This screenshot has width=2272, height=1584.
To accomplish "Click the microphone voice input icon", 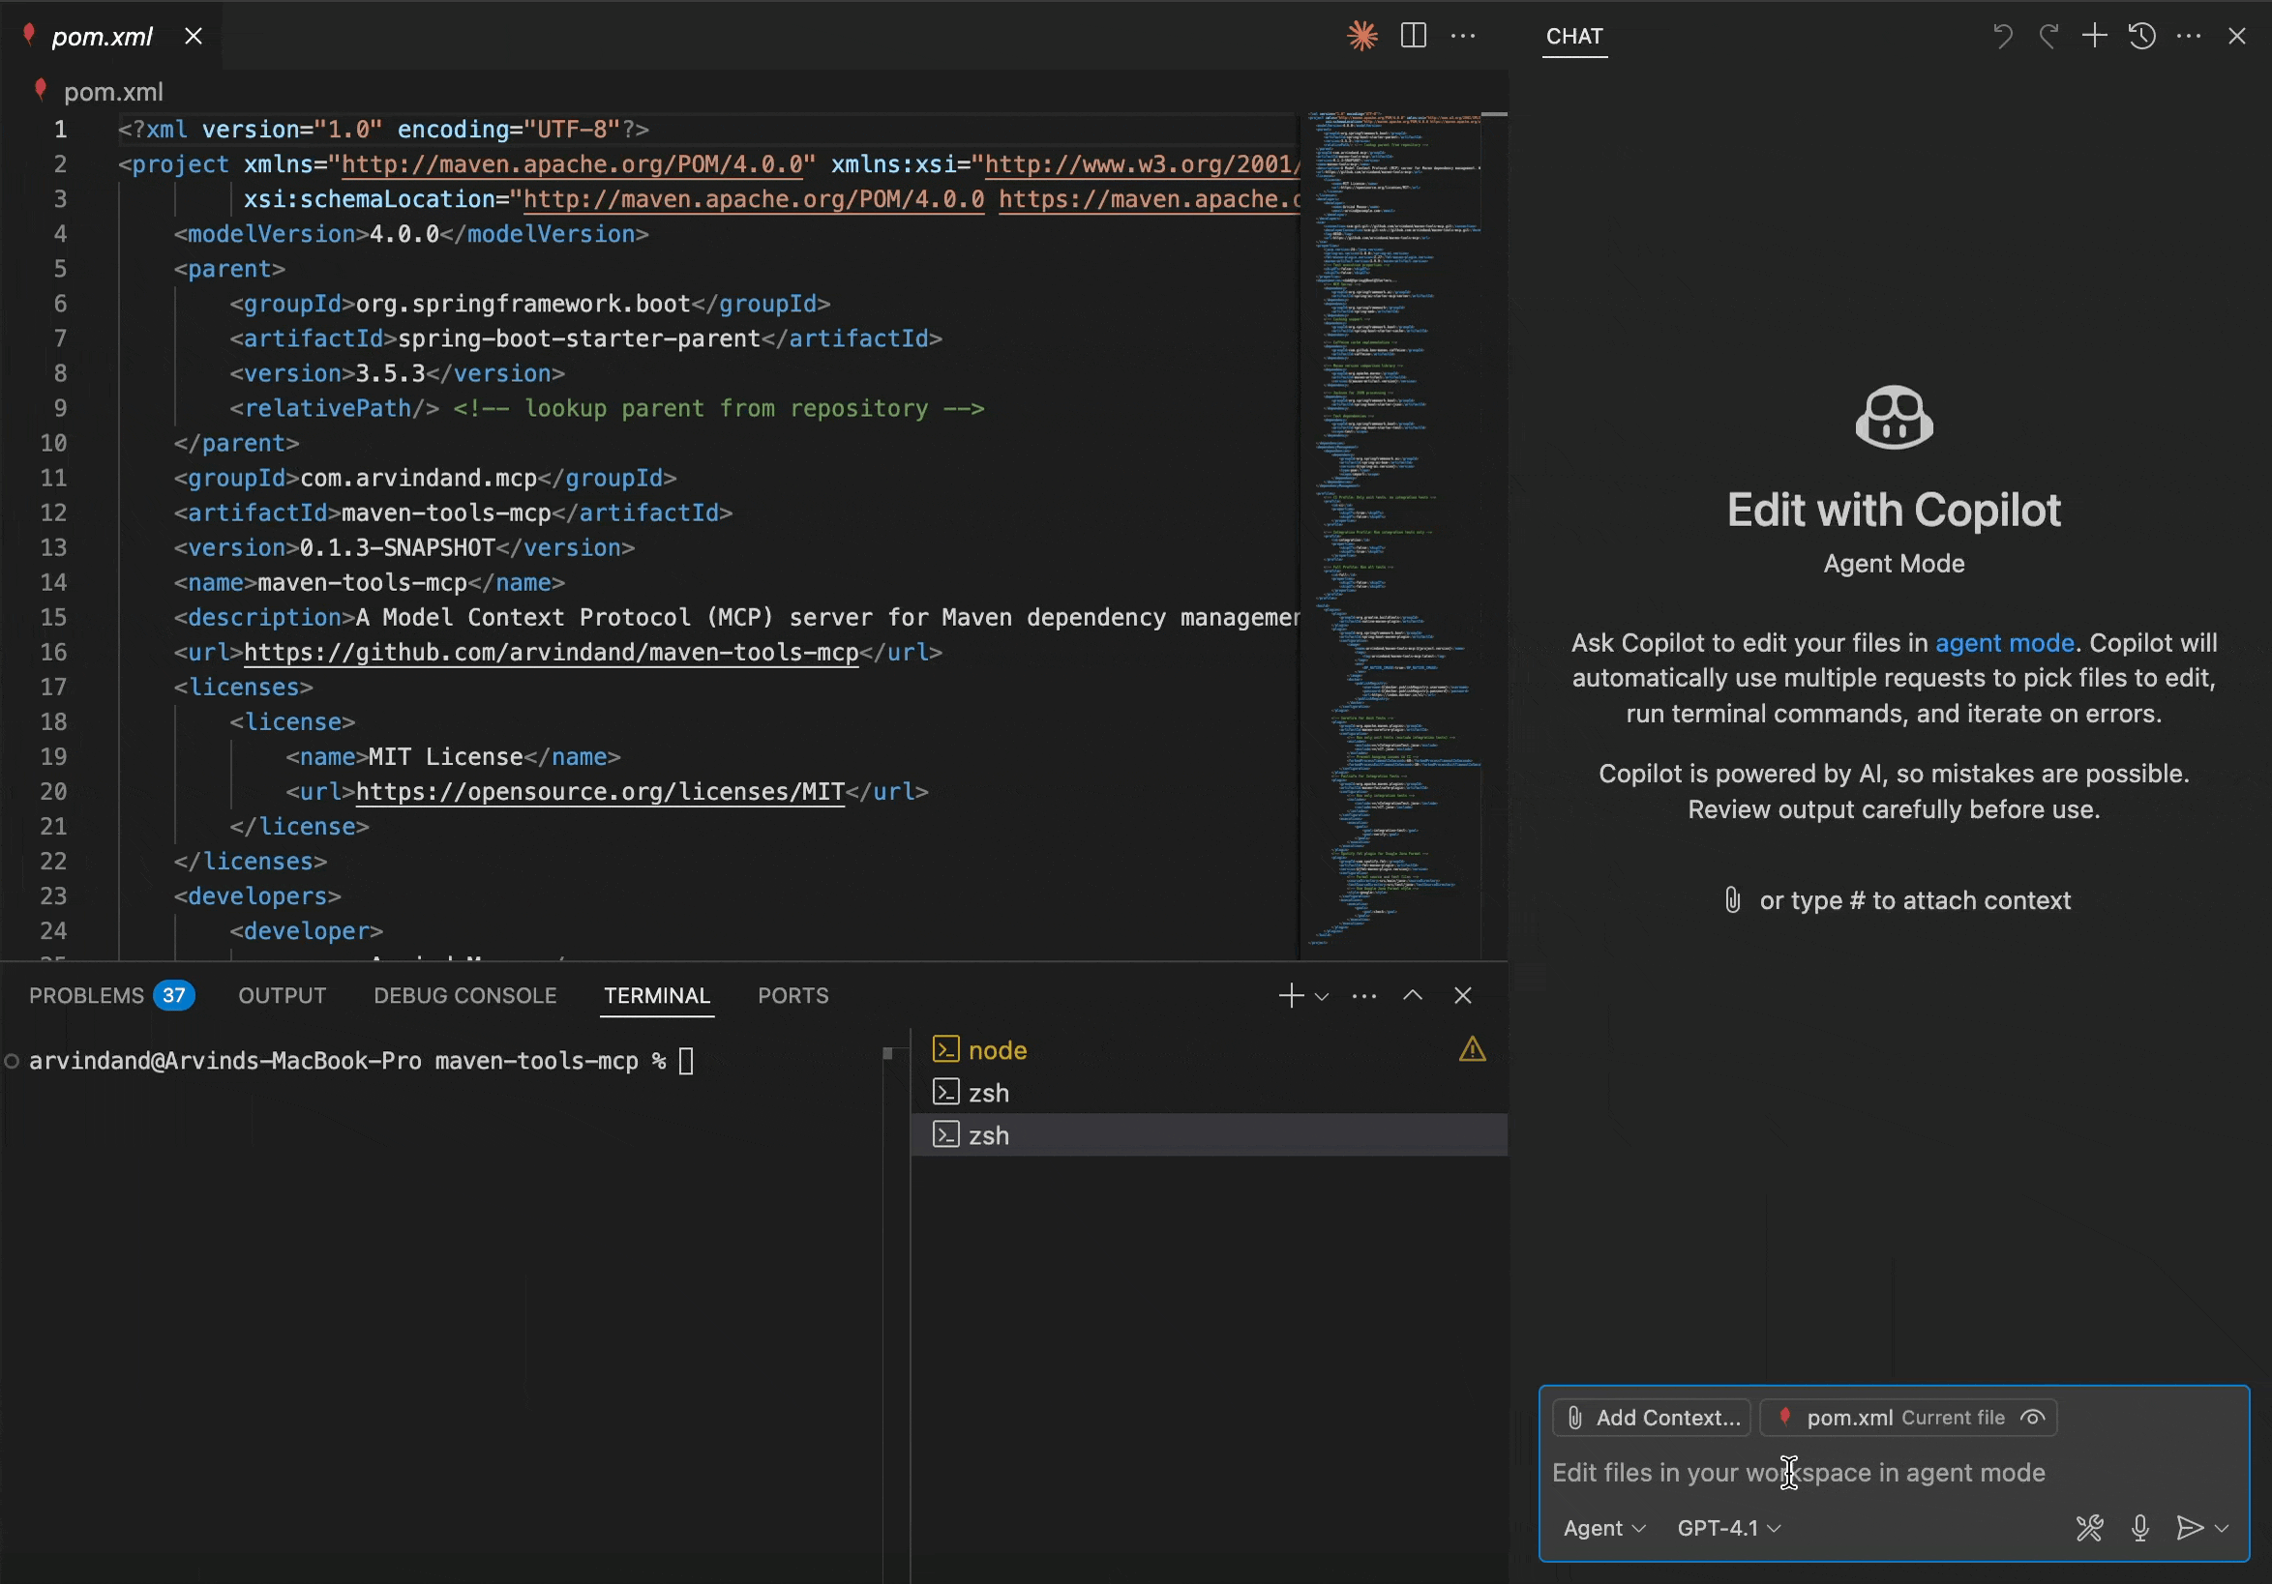I will pyautogui.click(x=2139, y=1528).
